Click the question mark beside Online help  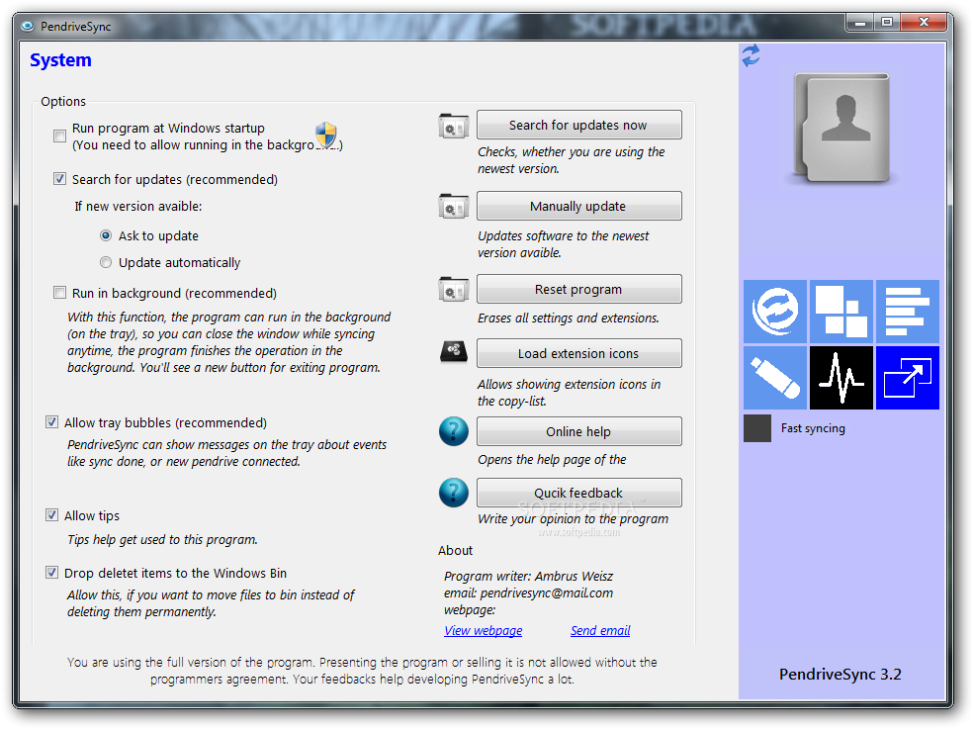454,431
